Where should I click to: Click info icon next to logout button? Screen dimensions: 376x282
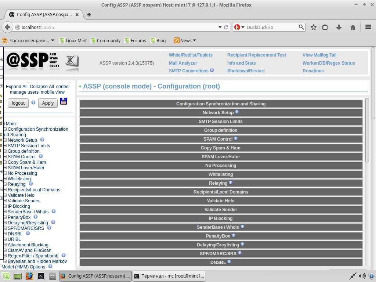point(33,102)
